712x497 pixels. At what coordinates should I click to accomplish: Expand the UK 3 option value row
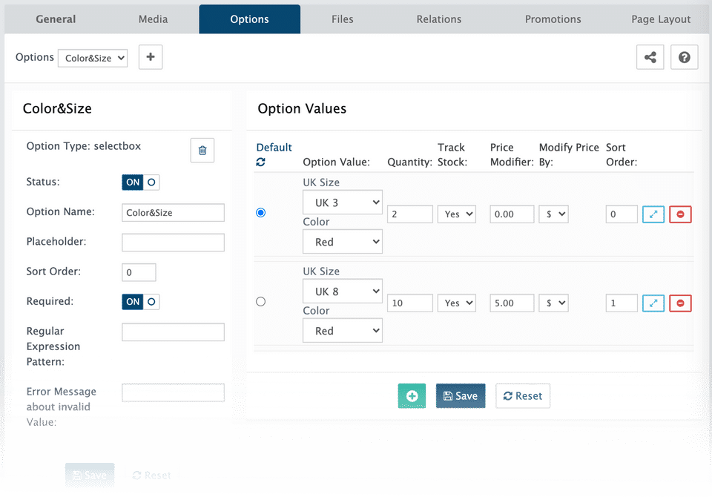coord(653,214)
